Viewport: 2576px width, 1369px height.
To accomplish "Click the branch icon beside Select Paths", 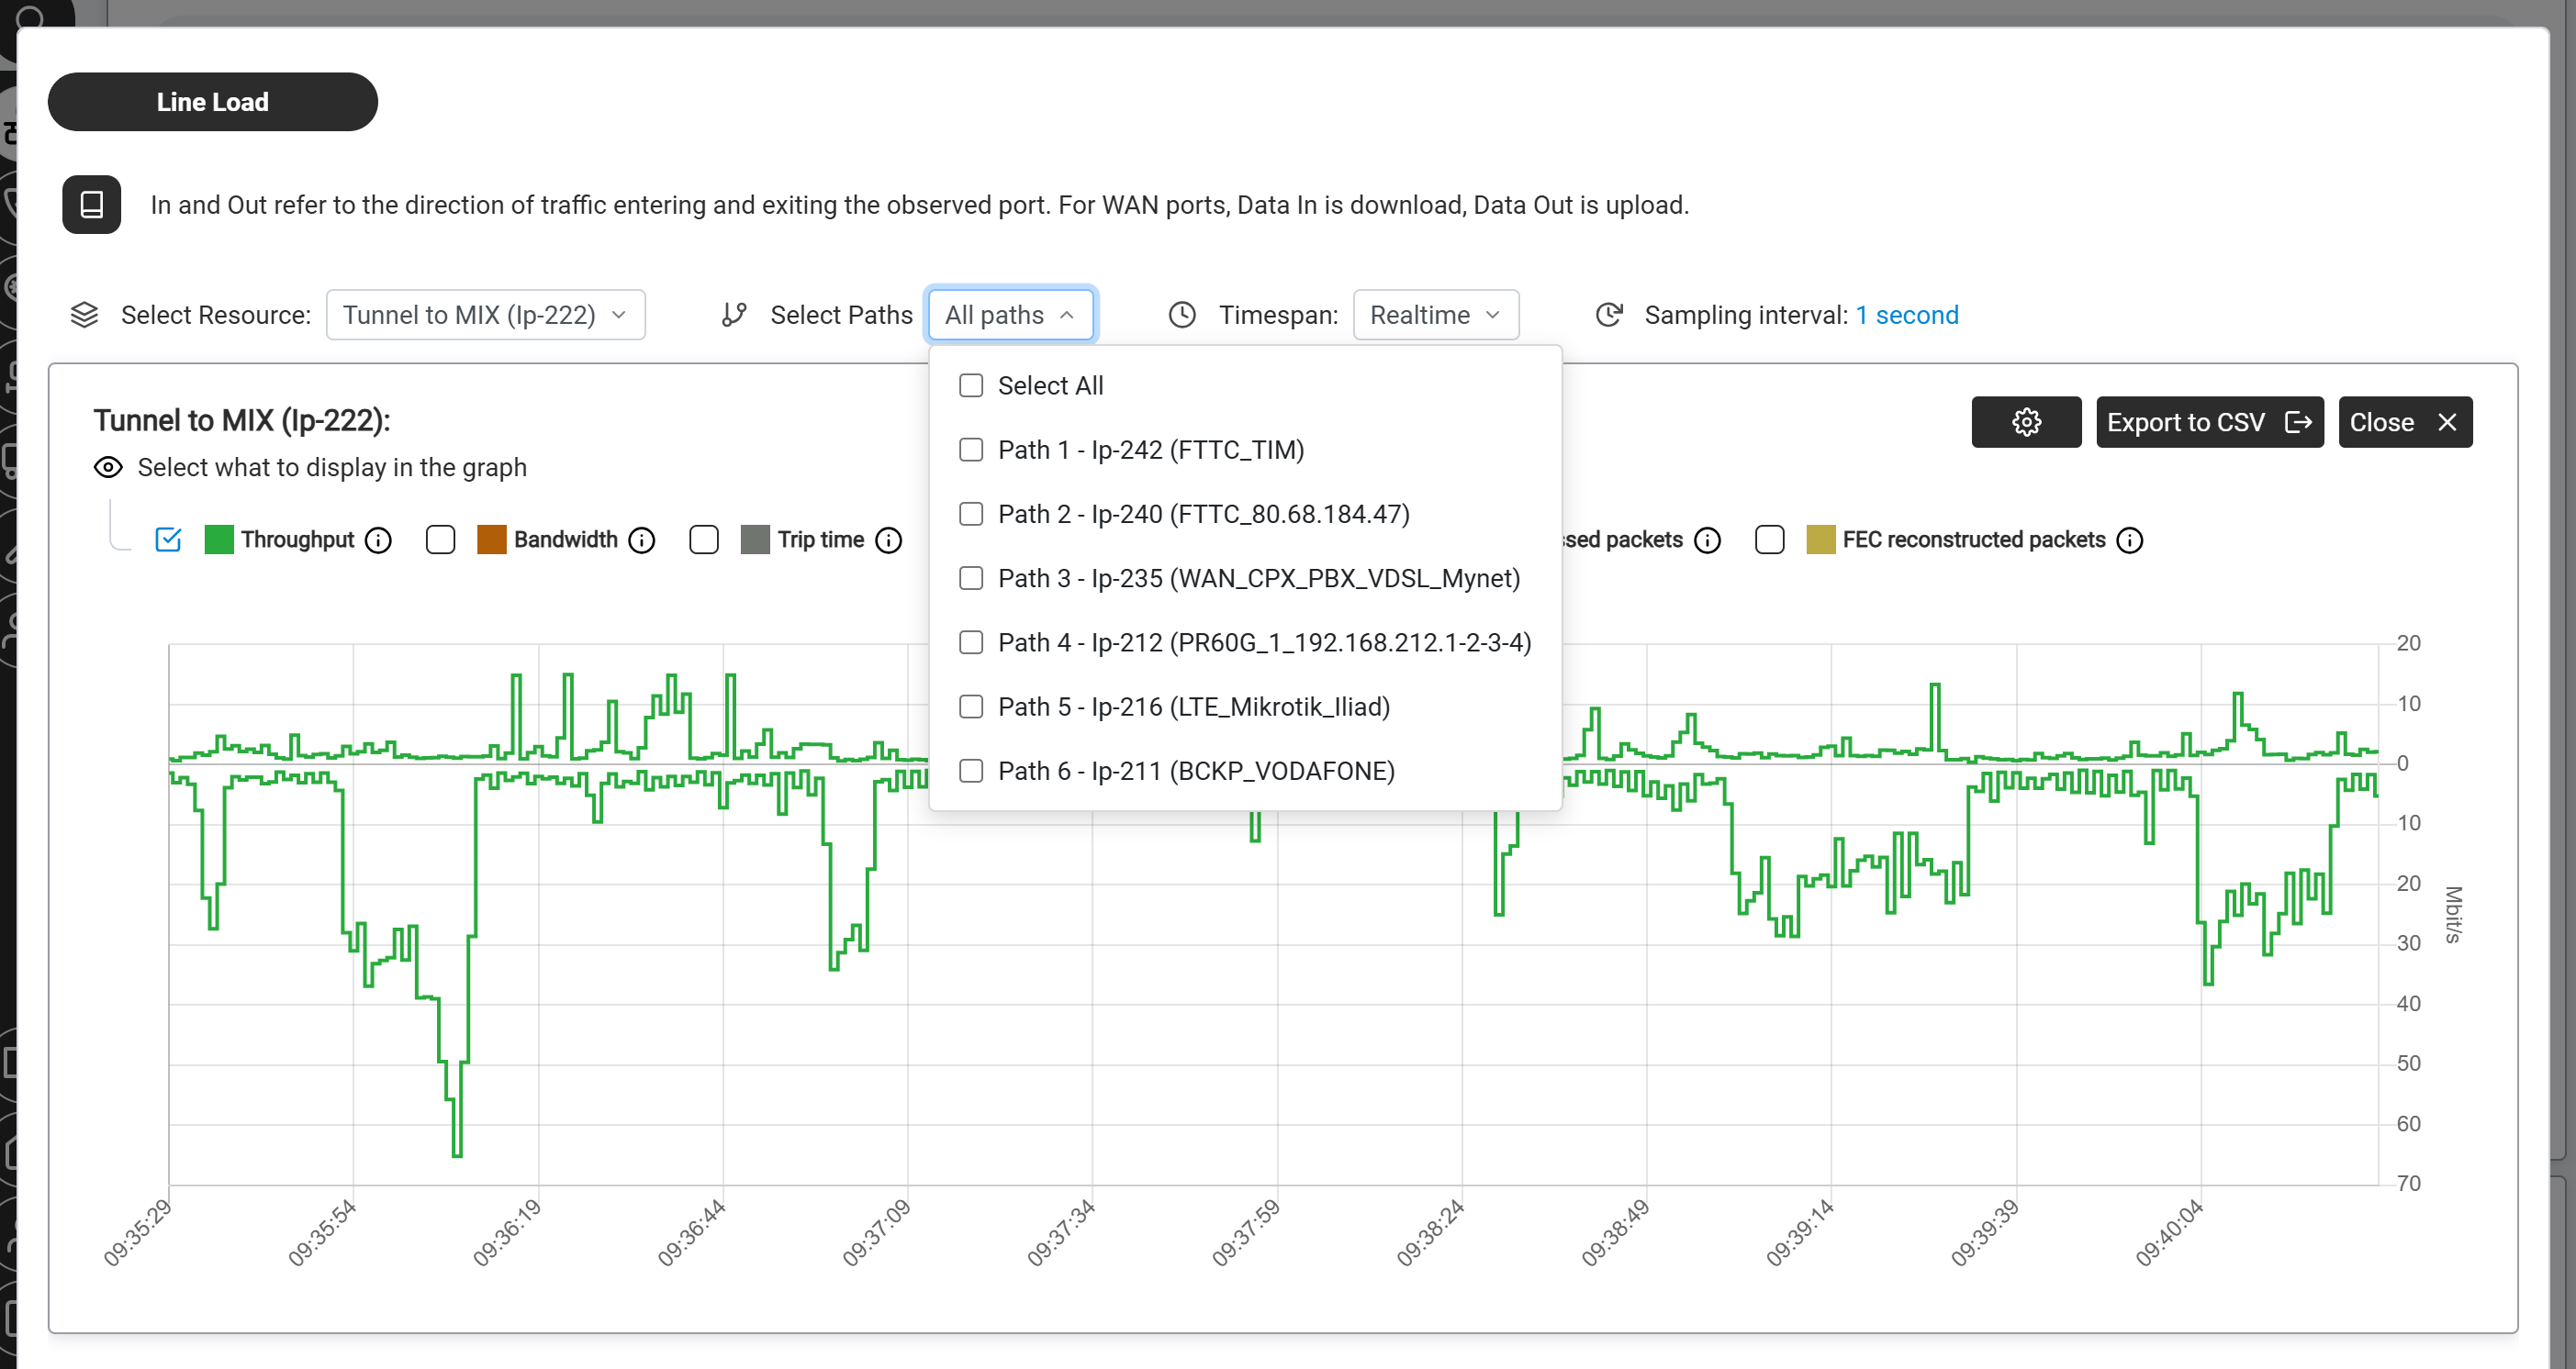I will (x=734, y=315).
